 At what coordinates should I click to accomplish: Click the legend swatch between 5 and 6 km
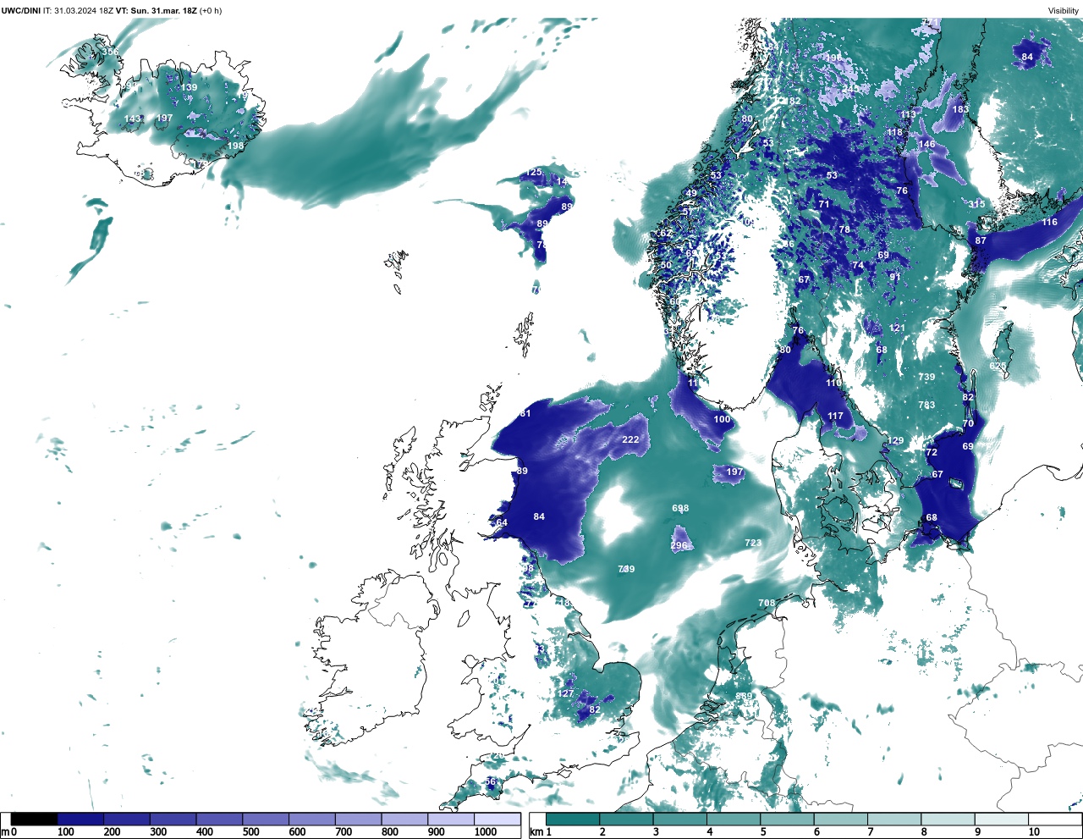coord(788,819)
